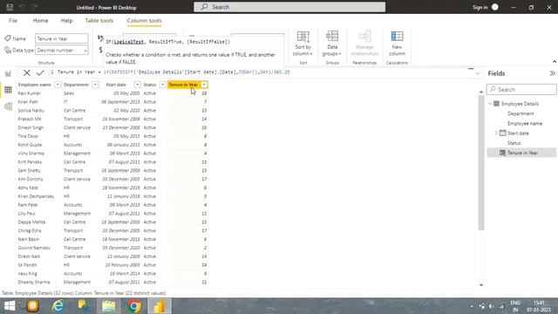
Task: Switch to Model view in left sidebar
Action: tap(8, 106)
